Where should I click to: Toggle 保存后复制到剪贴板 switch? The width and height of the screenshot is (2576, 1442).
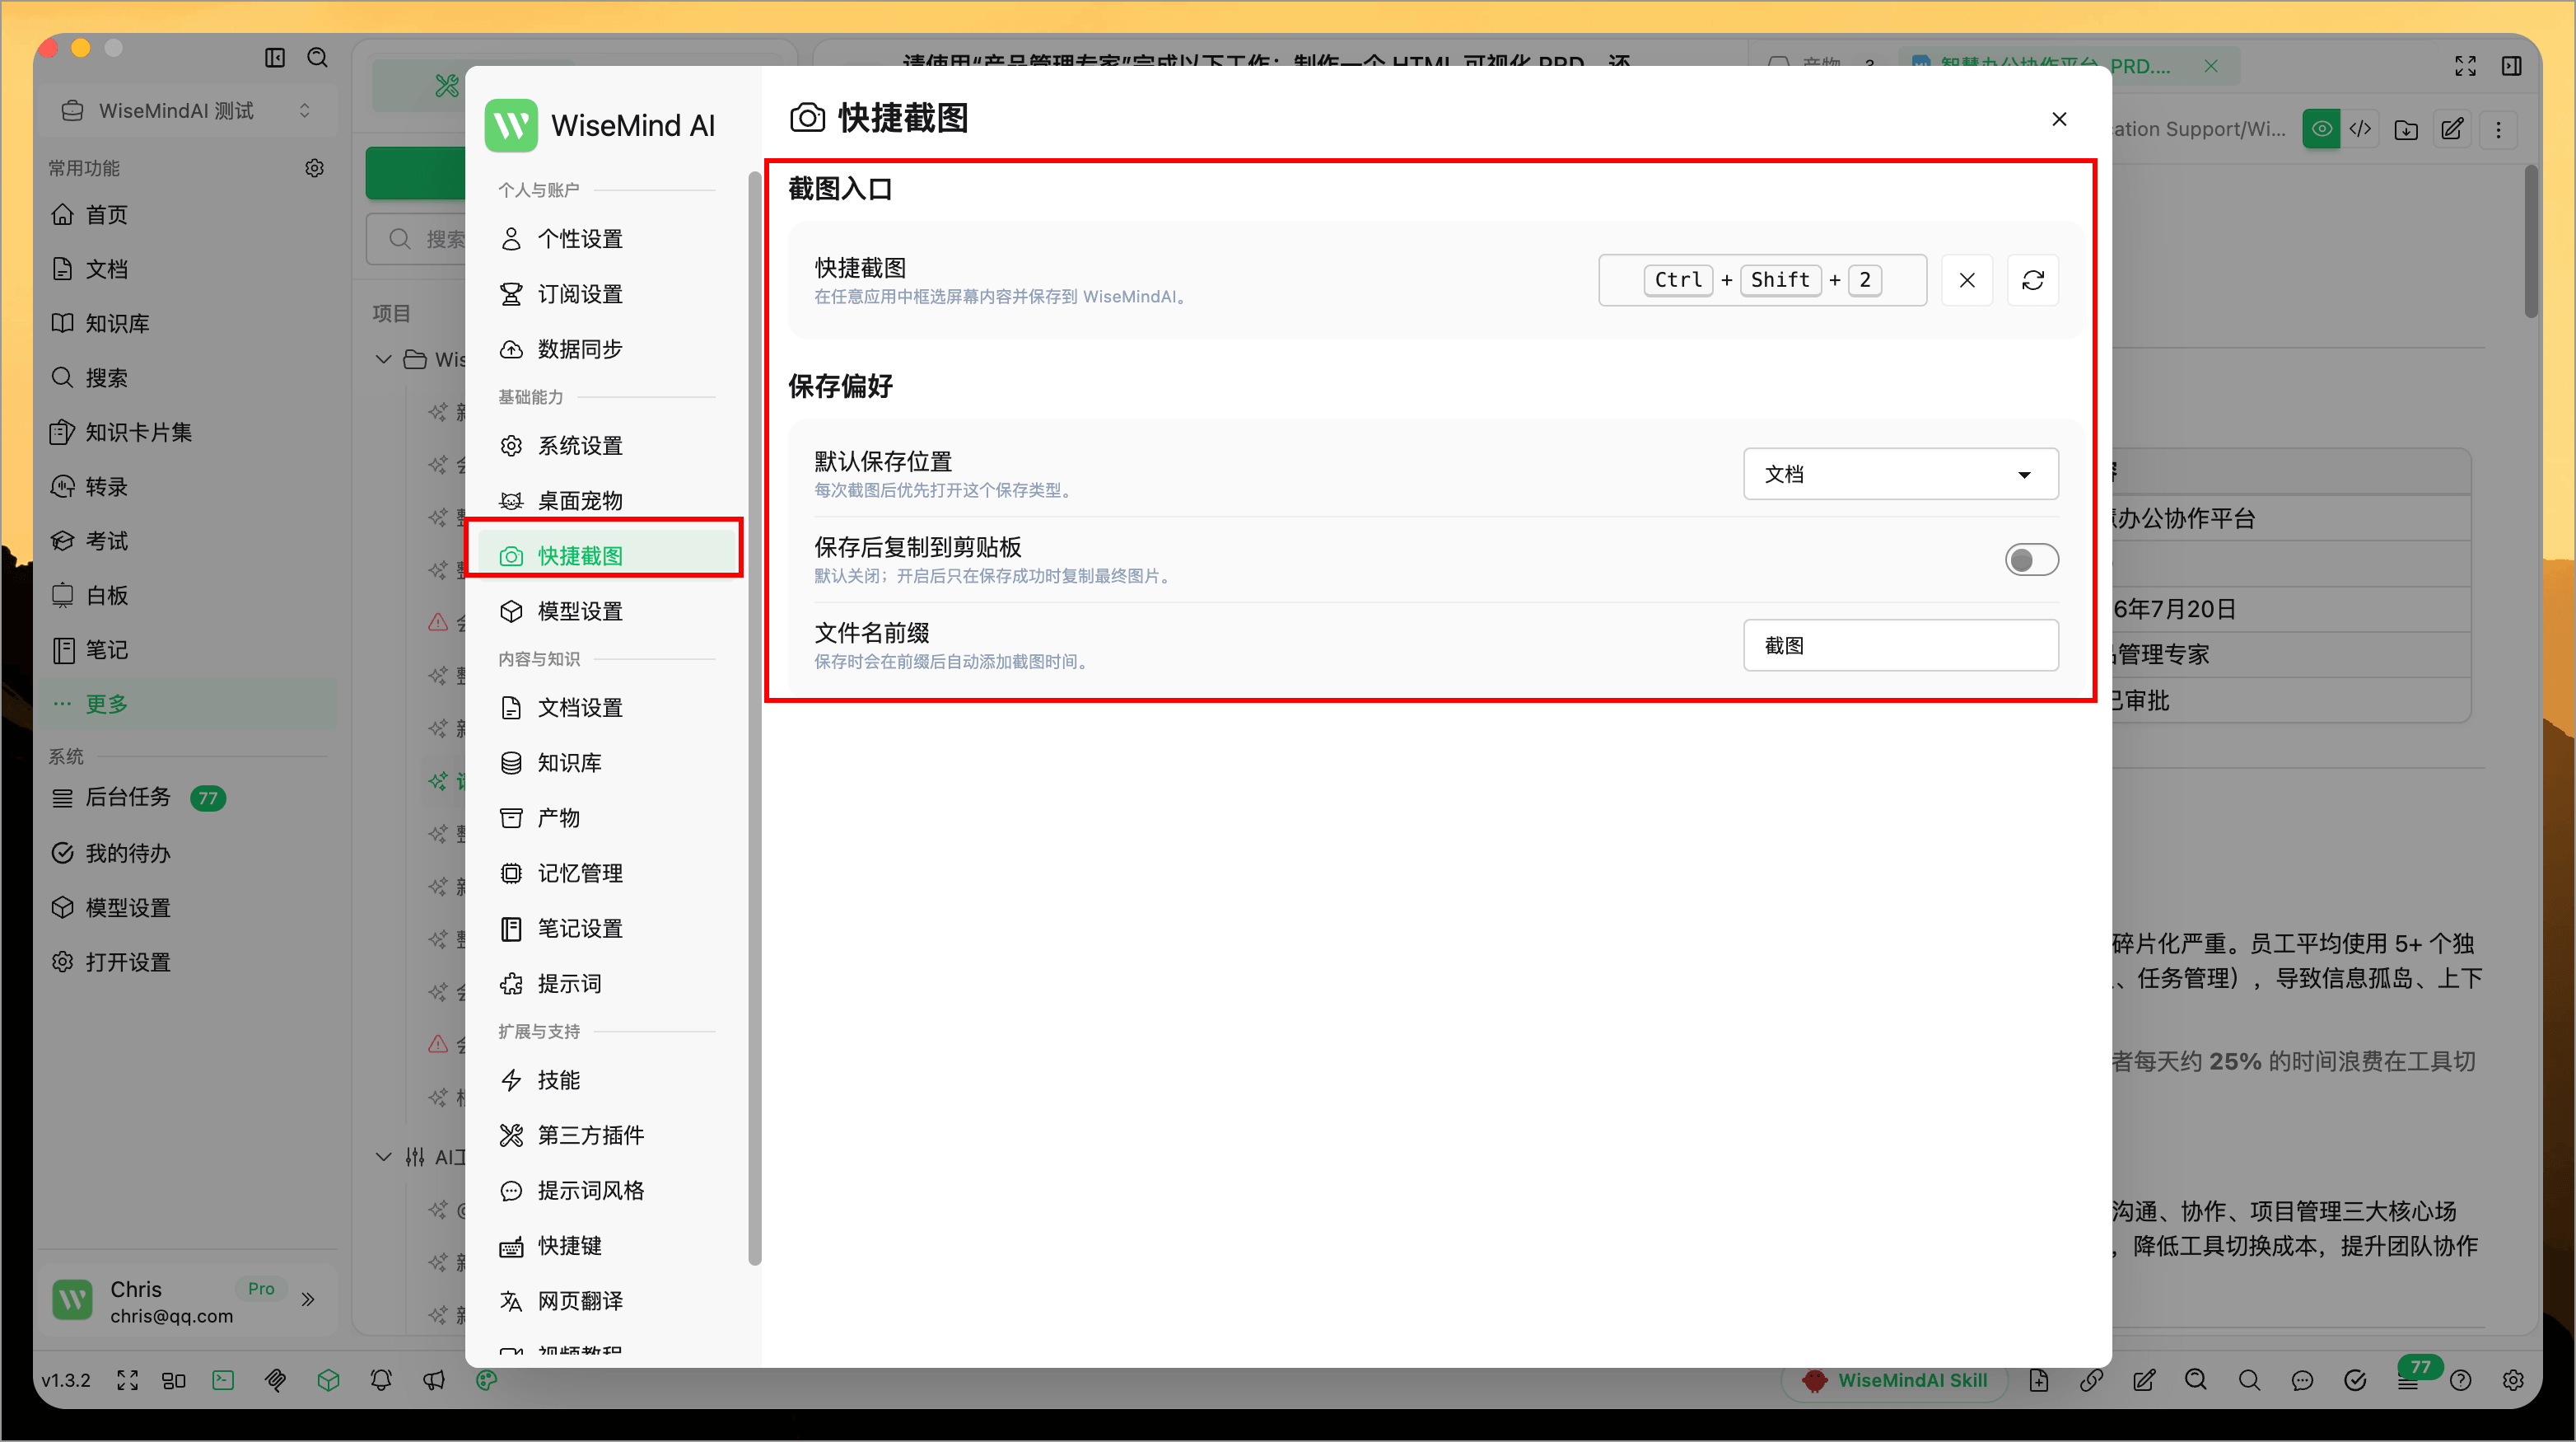2031,559
